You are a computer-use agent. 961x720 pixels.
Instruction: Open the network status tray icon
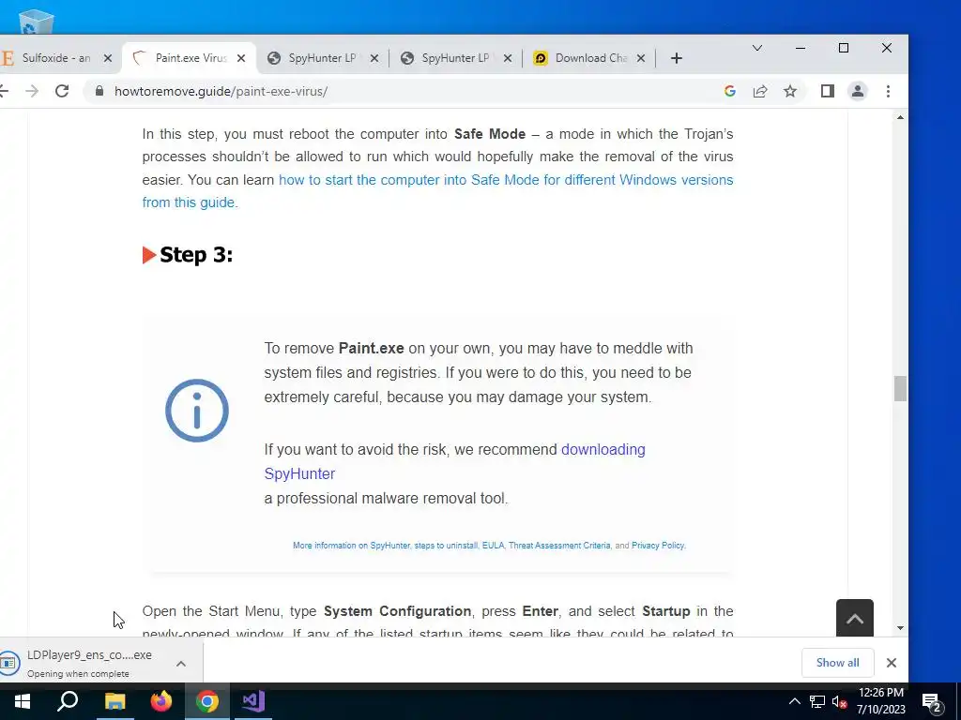click(817, 701)
